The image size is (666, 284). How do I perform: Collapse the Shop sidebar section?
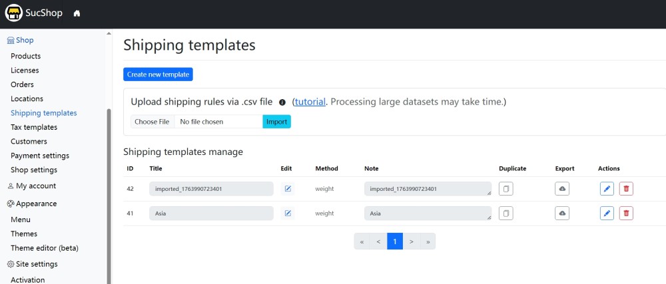24,40
